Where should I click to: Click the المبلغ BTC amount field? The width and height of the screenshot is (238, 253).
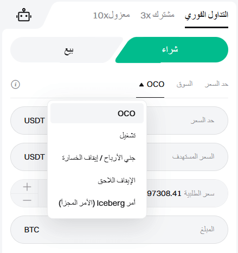[119, 230]
